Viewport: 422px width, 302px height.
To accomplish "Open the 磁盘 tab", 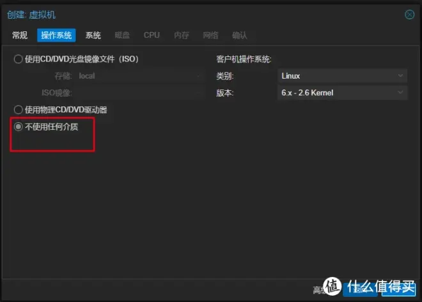I will click(x=122, y=35).
